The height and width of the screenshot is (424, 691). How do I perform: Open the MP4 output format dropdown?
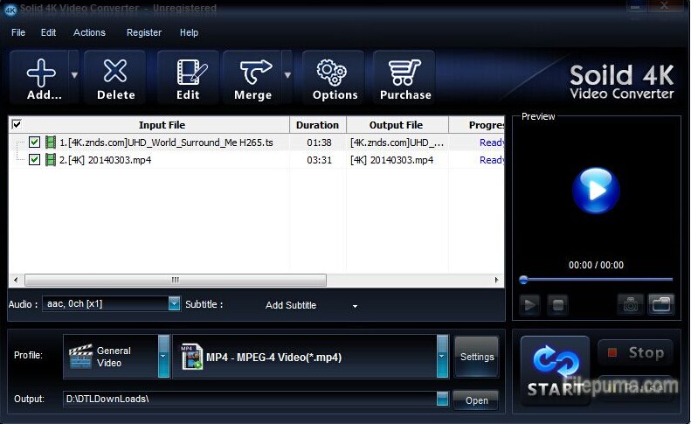(442, 356)
